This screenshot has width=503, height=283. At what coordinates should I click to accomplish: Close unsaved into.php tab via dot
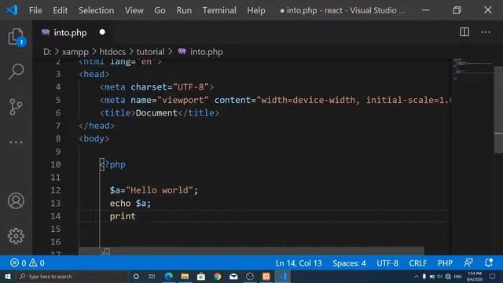[x=102, y=32]
